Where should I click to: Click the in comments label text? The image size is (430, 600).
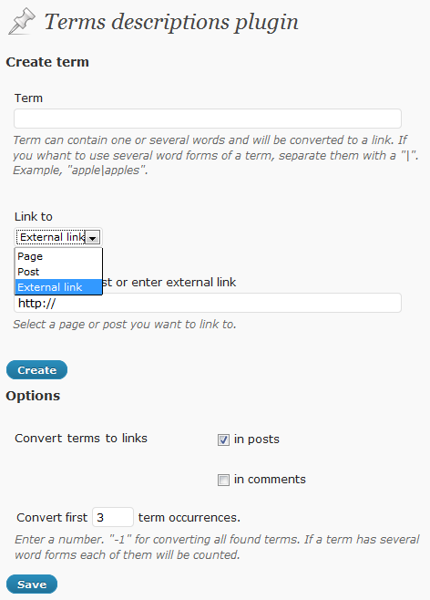(x=270, y=480)
